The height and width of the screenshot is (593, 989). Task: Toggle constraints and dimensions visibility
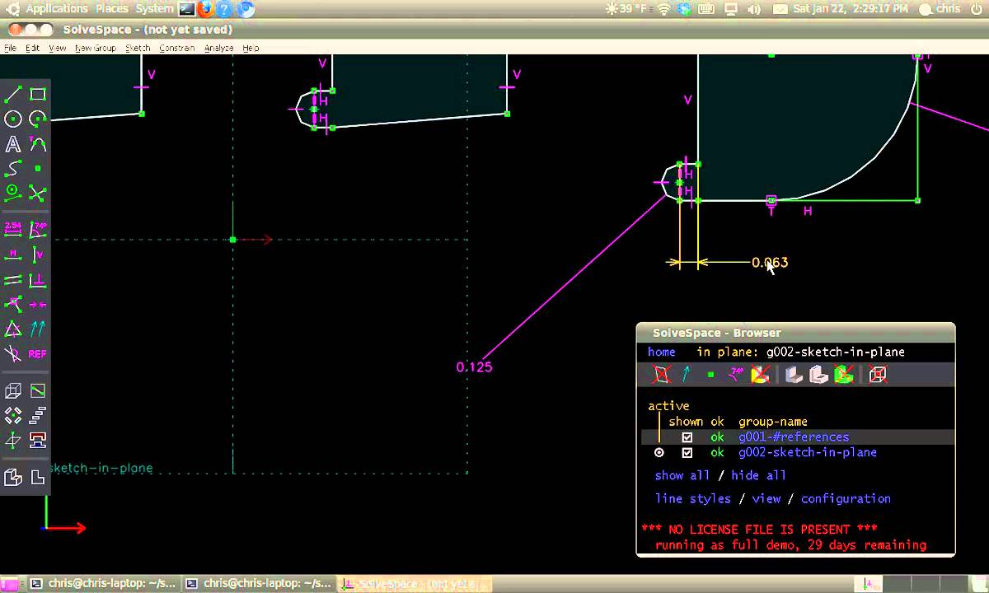[735, 375]
